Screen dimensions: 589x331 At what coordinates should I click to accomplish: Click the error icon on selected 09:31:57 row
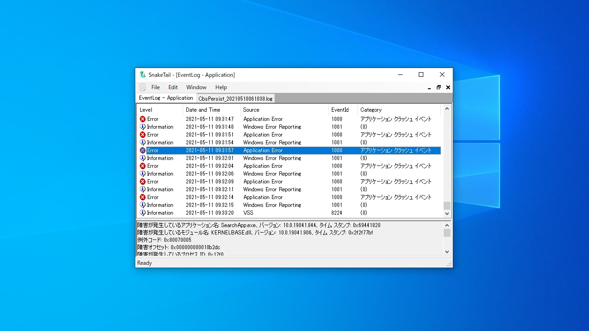[143, 150]
